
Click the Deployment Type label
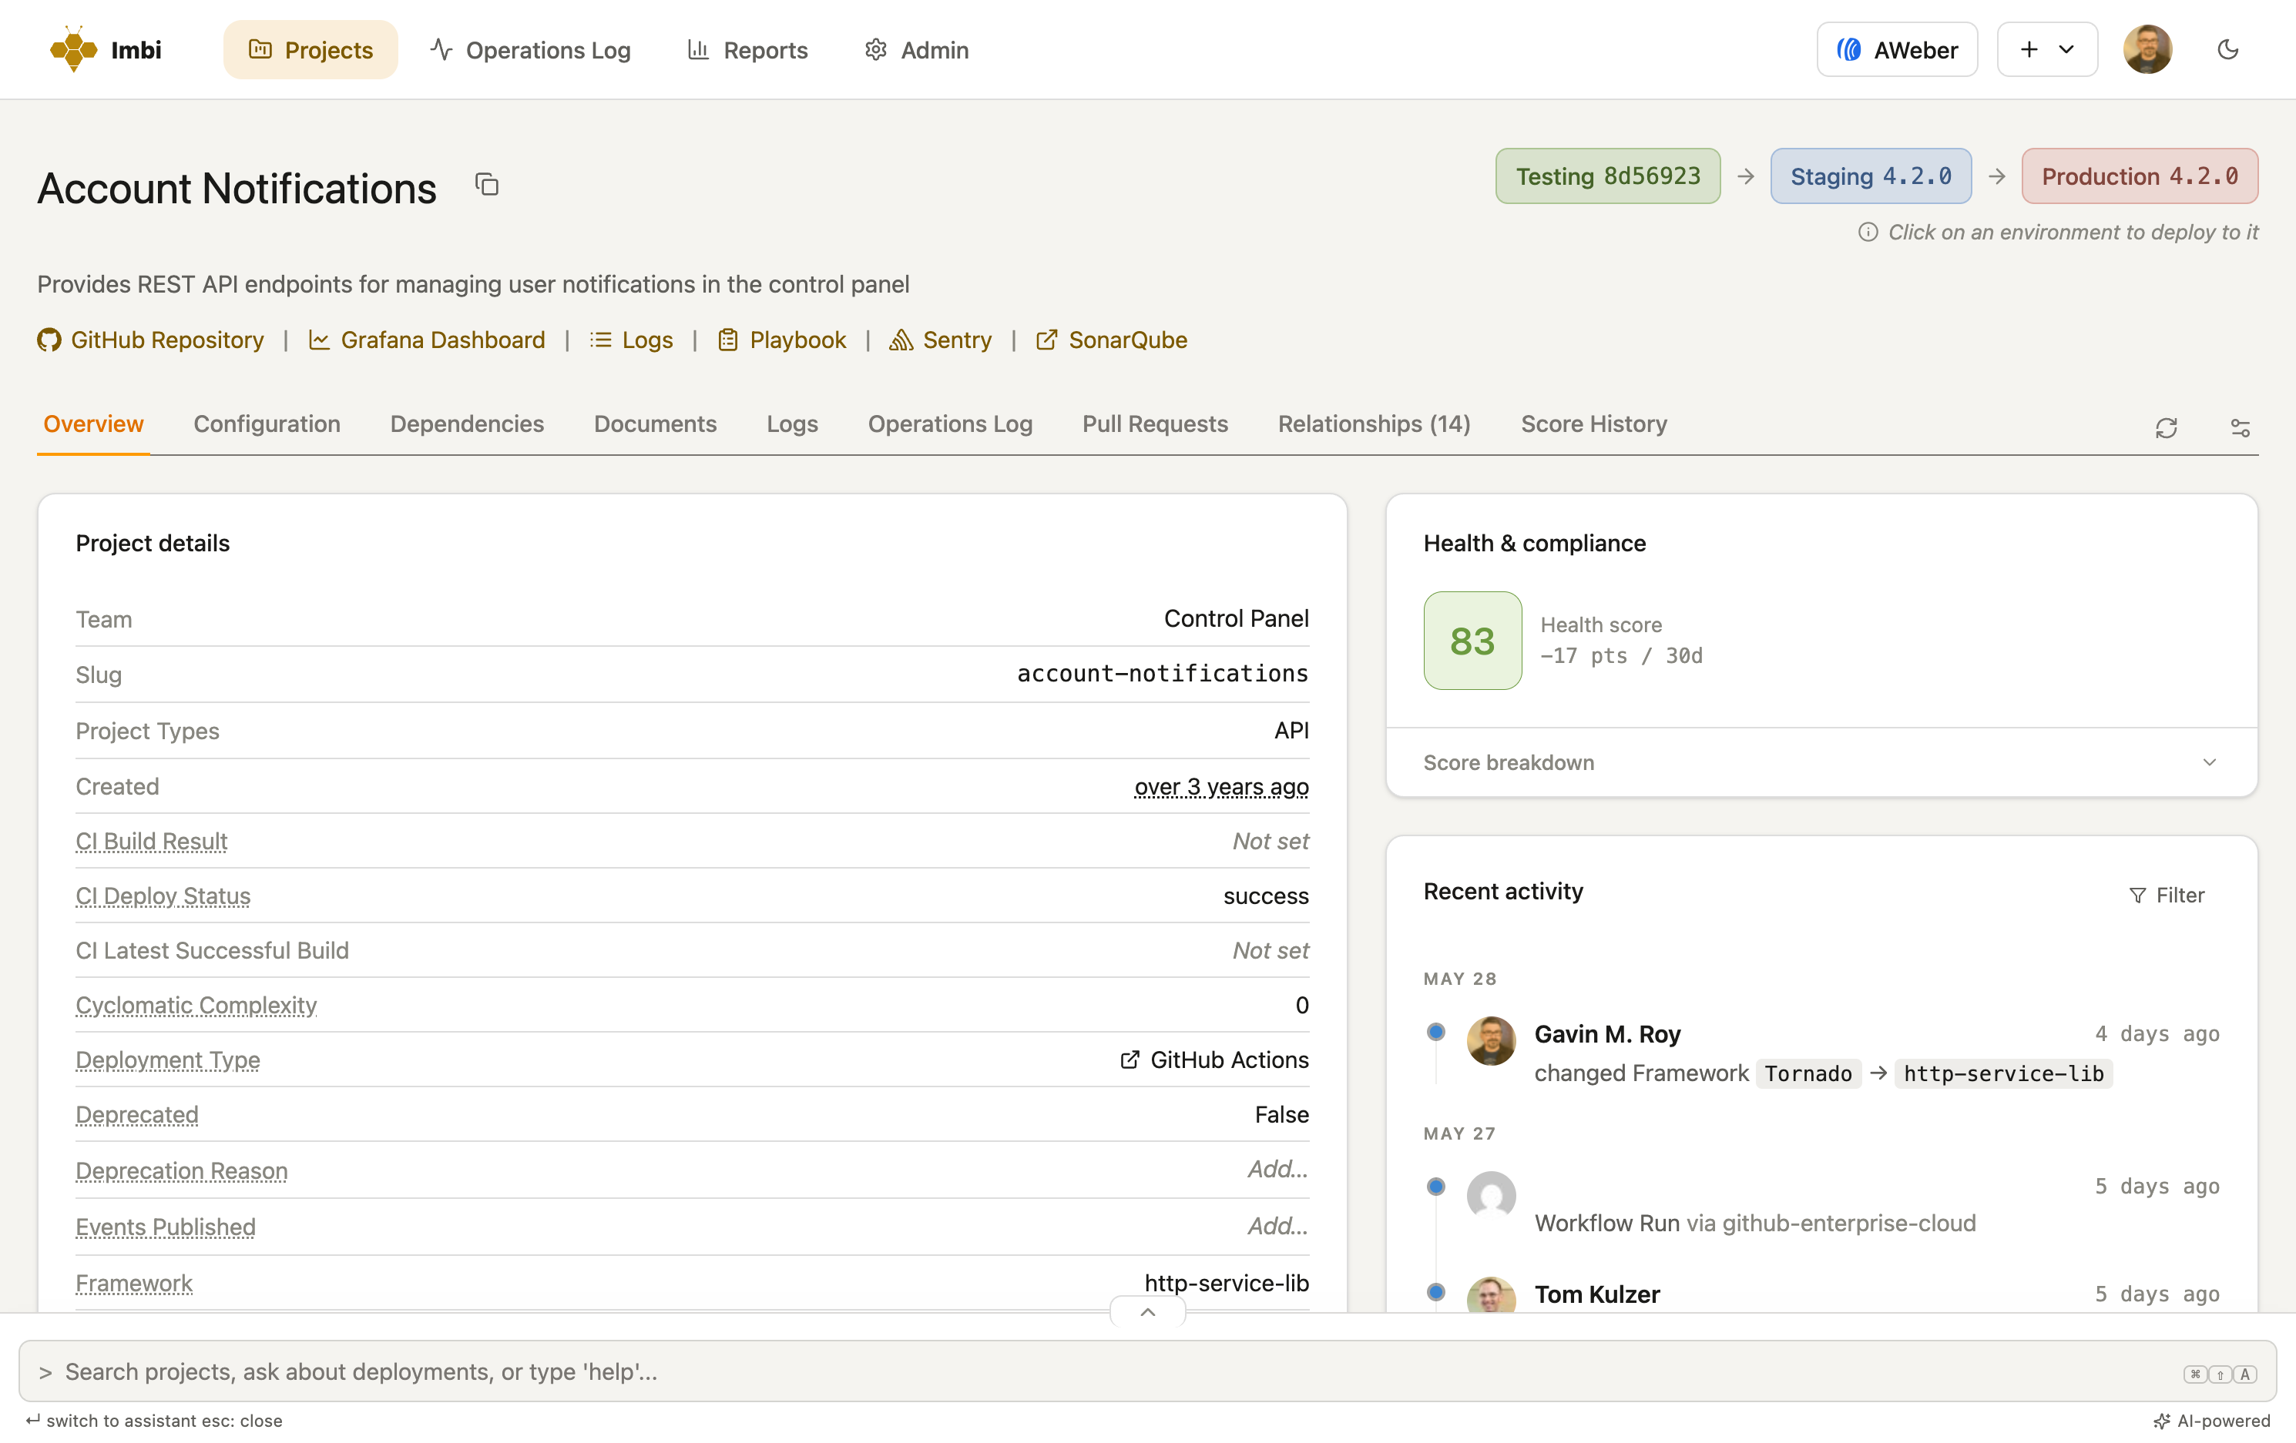(x=168, y=1060)
